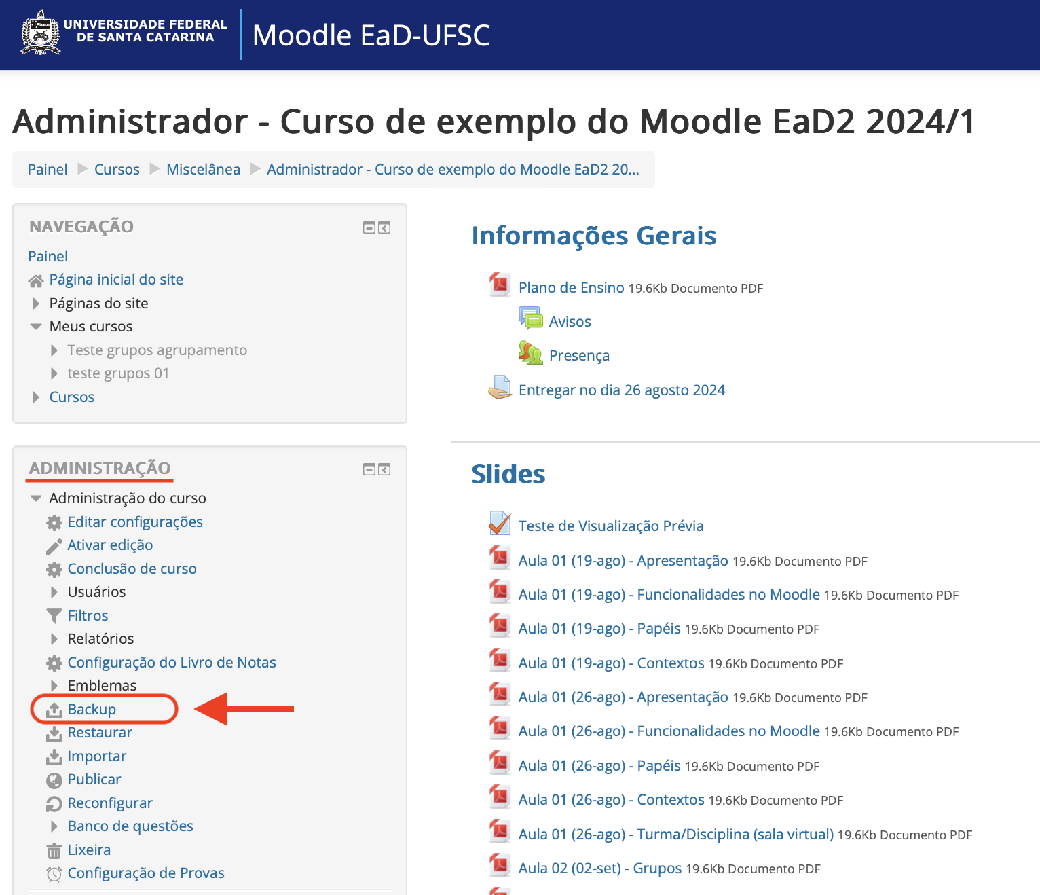Screen dimensions: 1040x895
Task: Click the trash bin icon beside Lixeira
Action: (x=54, y=850)
